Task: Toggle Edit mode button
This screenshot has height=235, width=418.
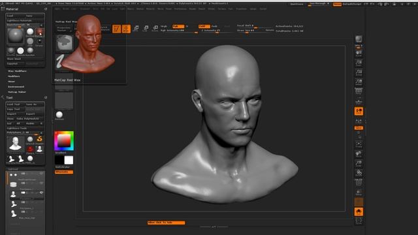Action: pyautogui.click(x=116, y=29)
